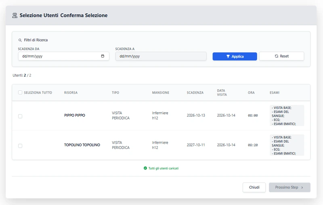Click the Scadenza column header

click(x=195, y=93)
